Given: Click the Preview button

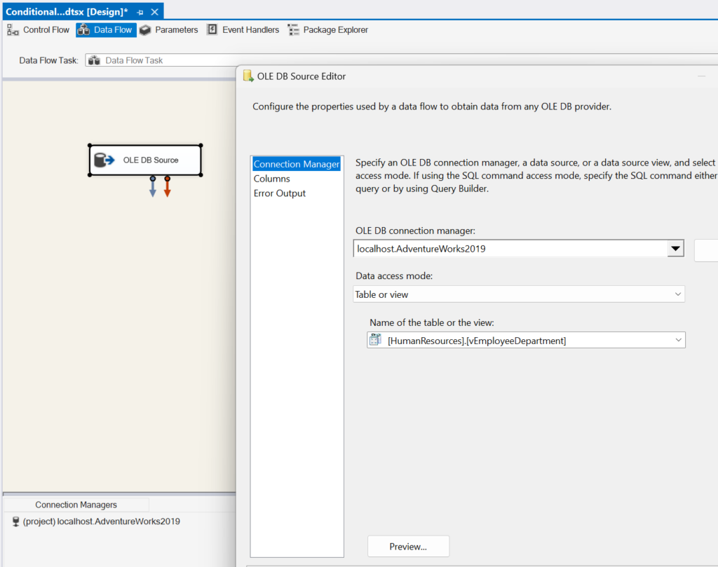Looking at the screenshot, I should pos(408,546).
